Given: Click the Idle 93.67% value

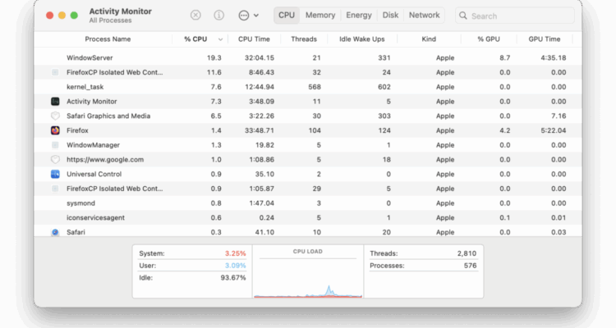Looking at the screenshot, I should [x=233, y=278].
